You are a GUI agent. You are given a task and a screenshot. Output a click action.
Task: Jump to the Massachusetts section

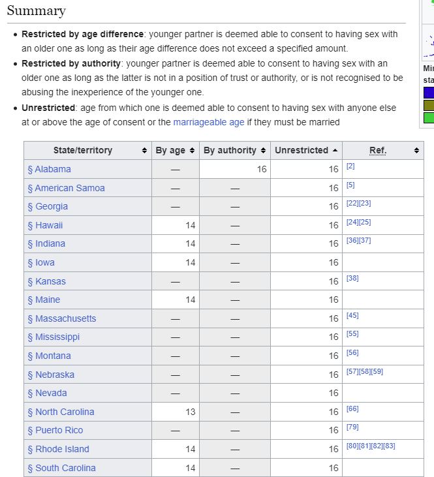point(62,318)
